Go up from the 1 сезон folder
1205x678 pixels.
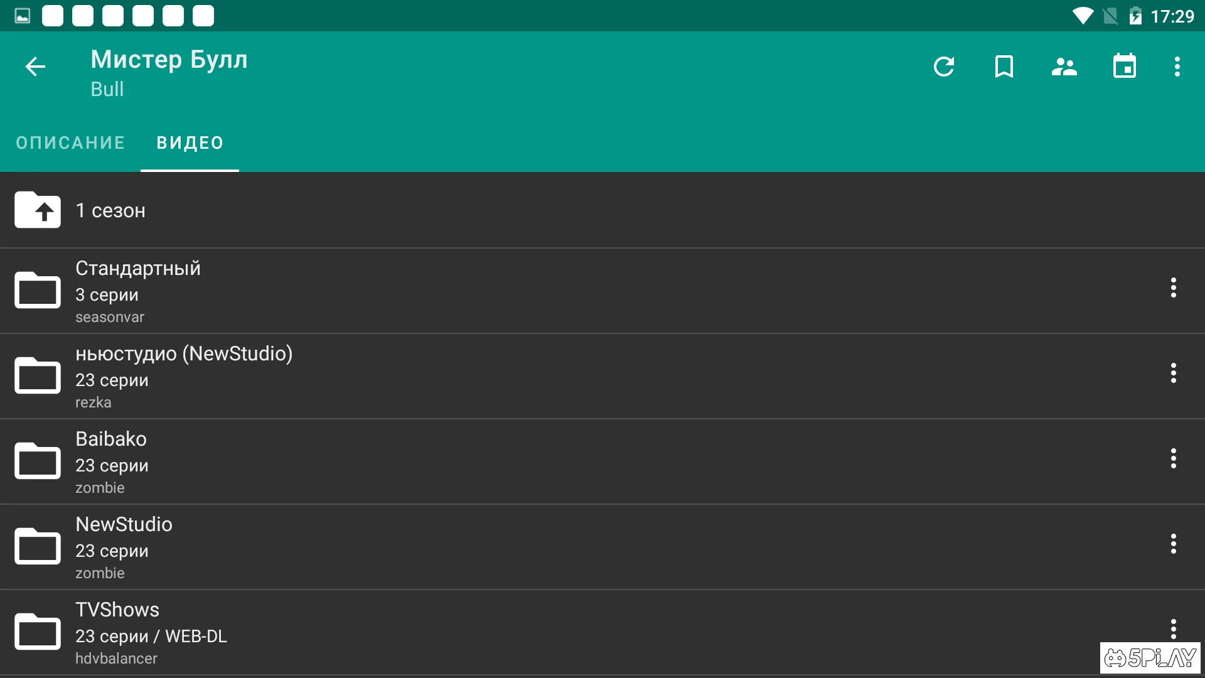(x=38, y=210)
